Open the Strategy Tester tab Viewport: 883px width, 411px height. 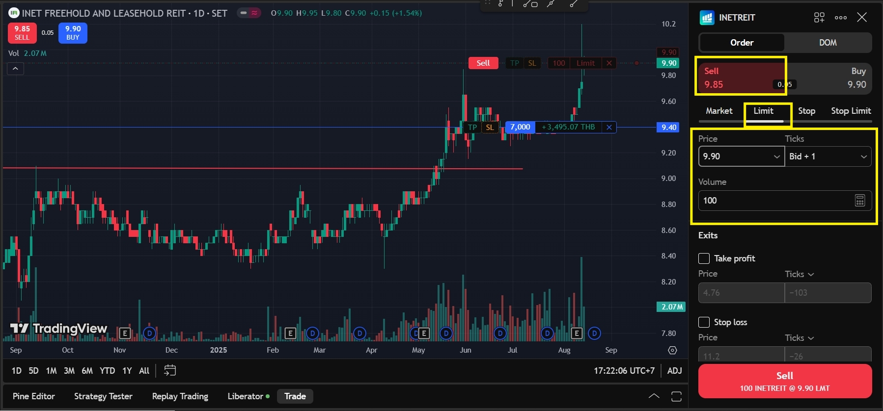(x=103, y=396)
